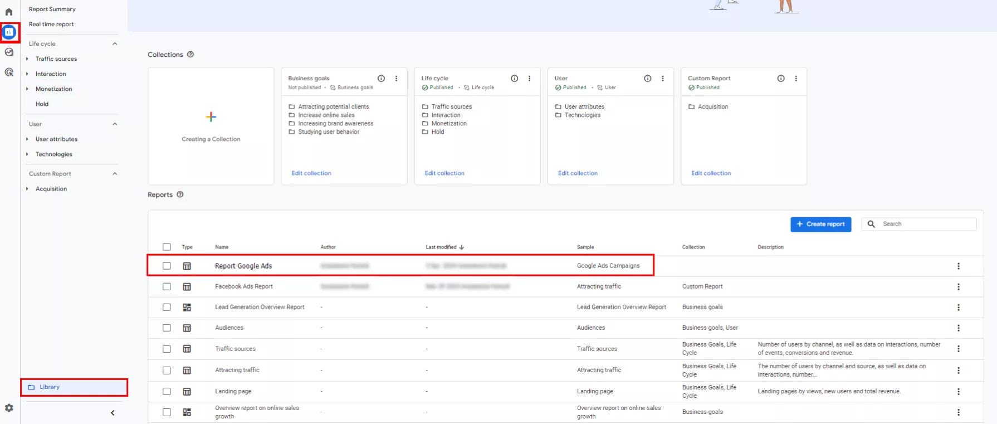Image resolution: width=997 pixels, height=424 pixels.
Task: Expand Acquisition in sidebar
Action: (27, 188)
